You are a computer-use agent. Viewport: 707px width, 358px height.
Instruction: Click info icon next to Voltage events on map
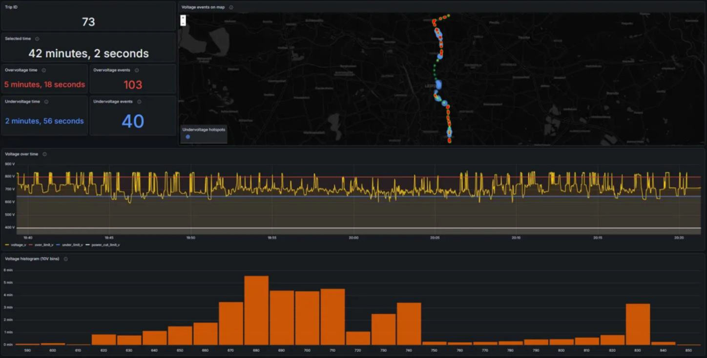coord(231,7)
